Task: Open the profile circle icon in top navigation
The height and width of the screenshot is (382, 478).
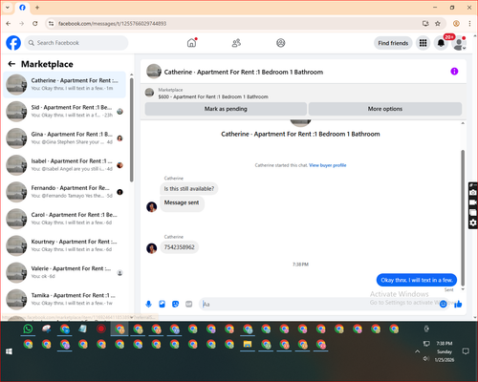Action: coord(281,43)
